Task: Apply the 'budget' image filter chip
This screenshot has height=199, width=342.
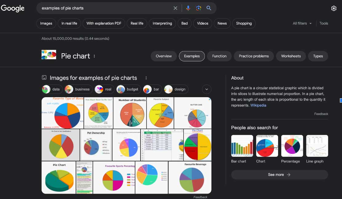Action: (129, 89)
